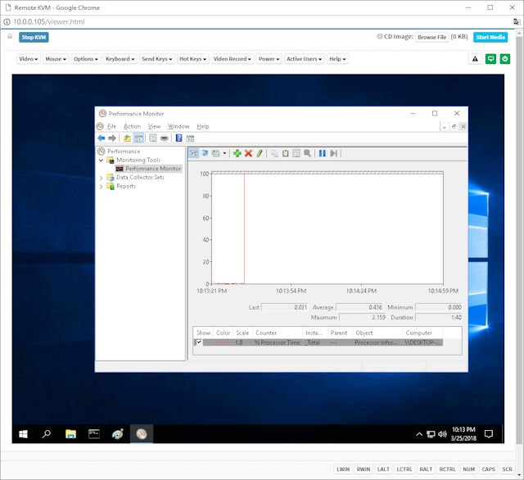Toggle the LWIN key button
This screenshot has height=480, width=524.
pos(343,469)
